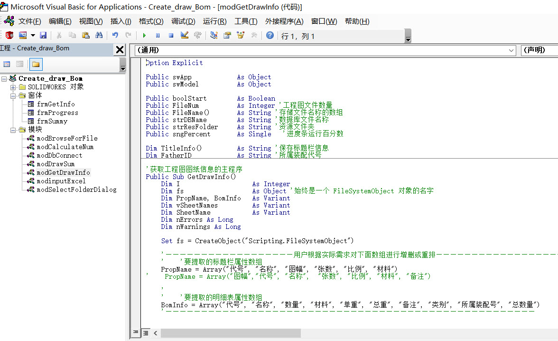Open the (声明) procedure dropdown
The height and width of the screenshot is (341, 558).
tap(539, 50)
